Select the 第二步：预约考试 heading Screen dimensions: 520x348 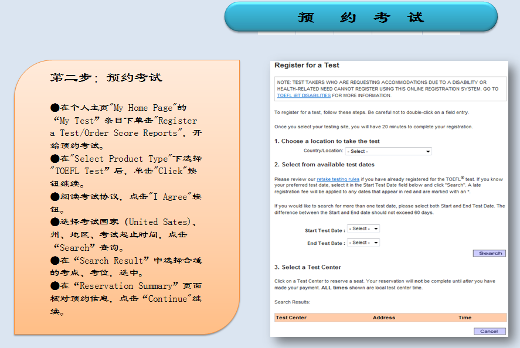point(106,77)
